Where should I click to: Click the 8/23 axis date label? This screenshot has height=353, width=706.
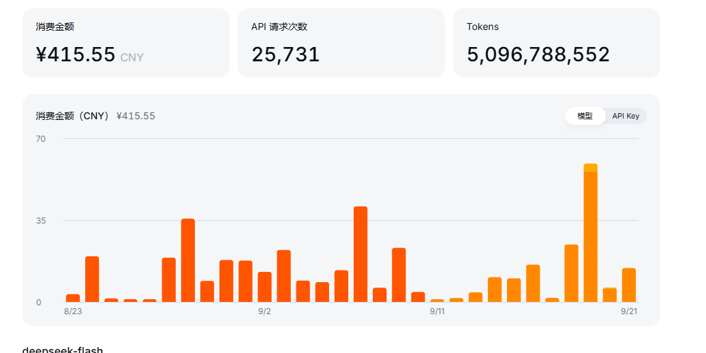[x=73, y=311]
